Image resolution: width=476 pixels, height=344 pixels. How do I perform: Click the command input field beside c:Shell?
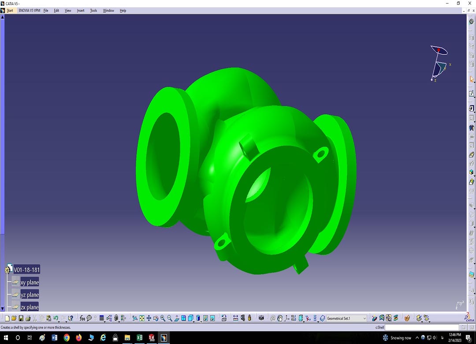tap(421, 327)
